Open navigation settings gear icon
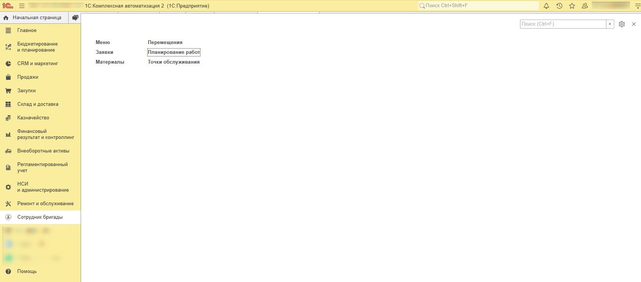The image size is (641, 282). [622, 24]
